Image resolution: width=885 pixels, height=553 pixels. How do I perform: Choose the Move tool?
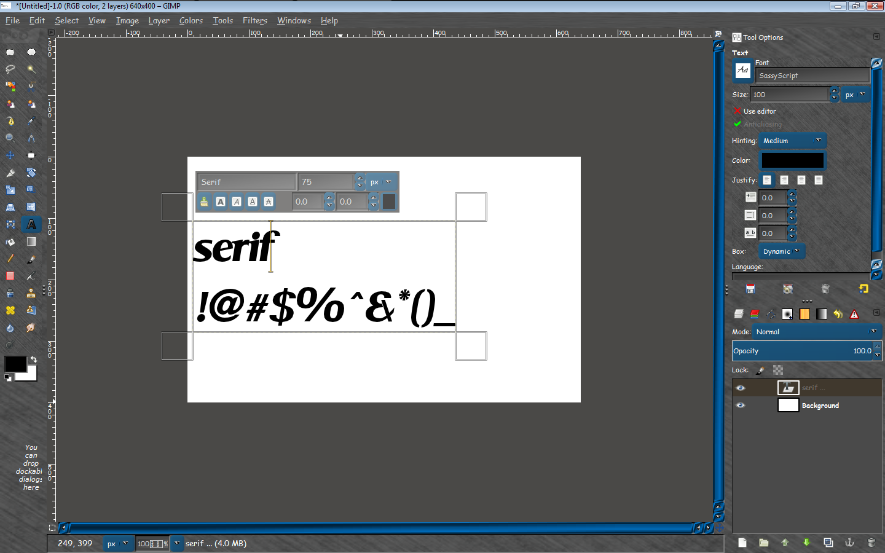coord(10,155)
